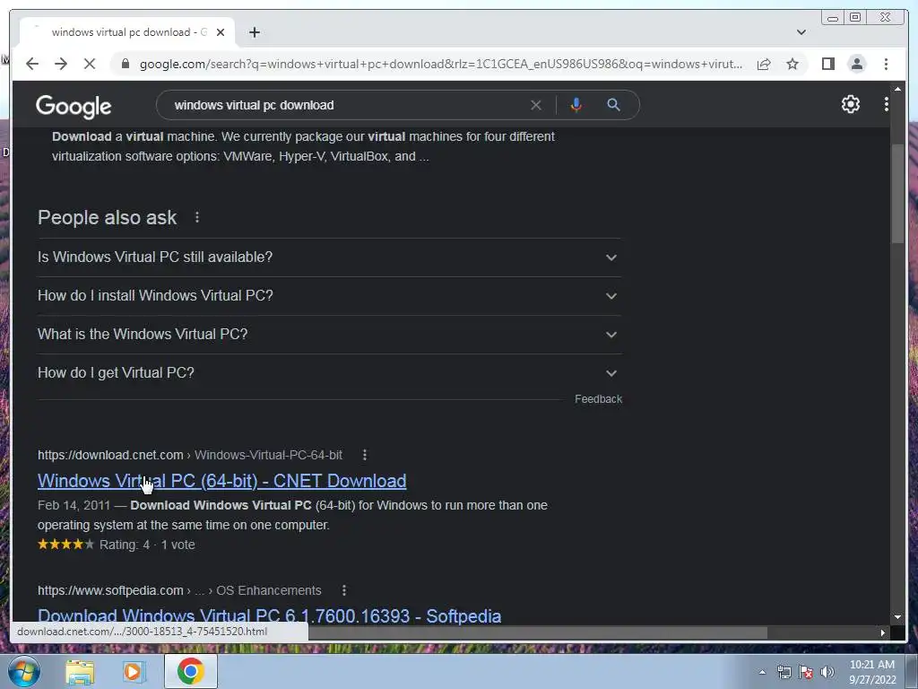
Task: Click the site security lock icon
Action: [125, 64]
